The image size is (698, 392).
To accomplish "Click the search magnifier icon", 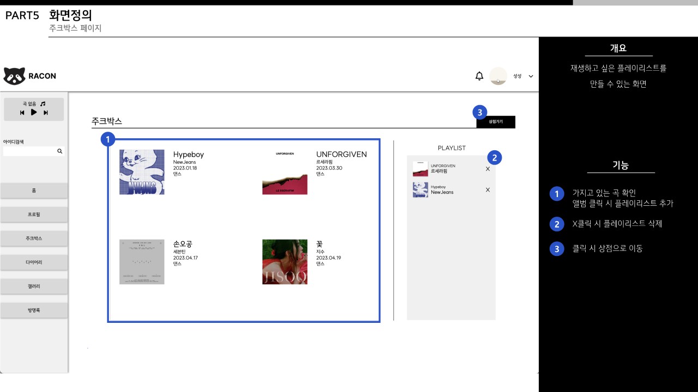I will [x=60, y=151].
